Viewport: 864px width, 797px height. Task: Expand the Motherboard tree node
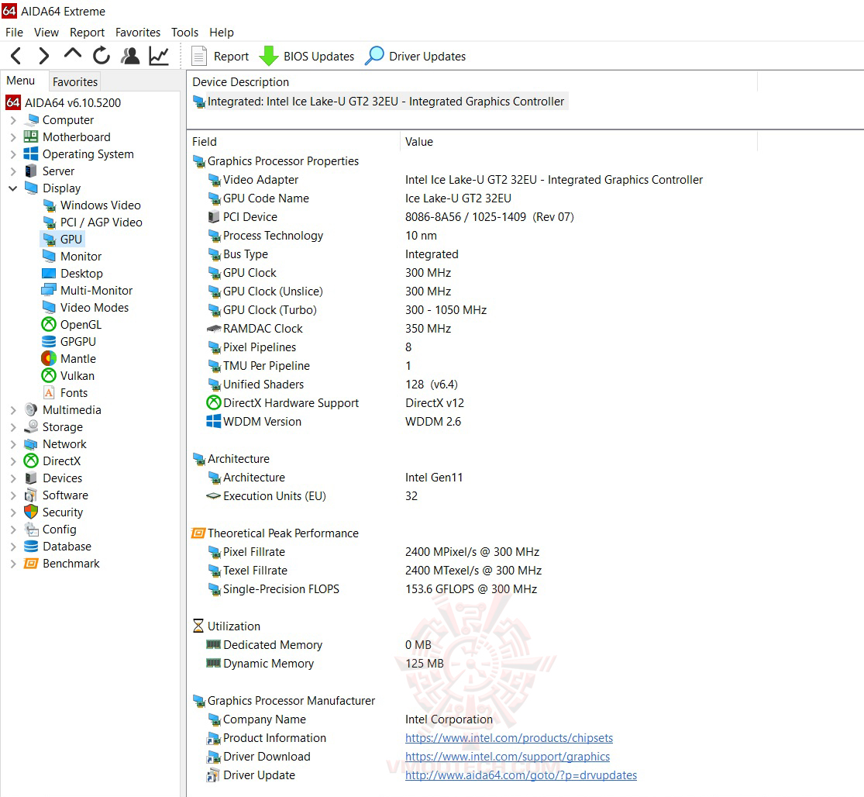click(13, 137)
